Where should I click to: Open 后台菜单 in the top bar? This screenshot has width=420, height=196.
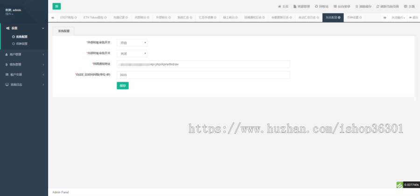(x=342, y=7)
